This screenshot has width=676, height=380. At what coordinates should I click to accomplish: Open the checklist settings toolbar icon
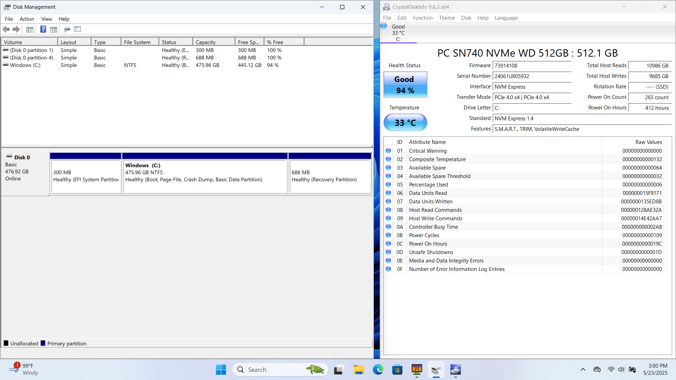tap(77, 29)
